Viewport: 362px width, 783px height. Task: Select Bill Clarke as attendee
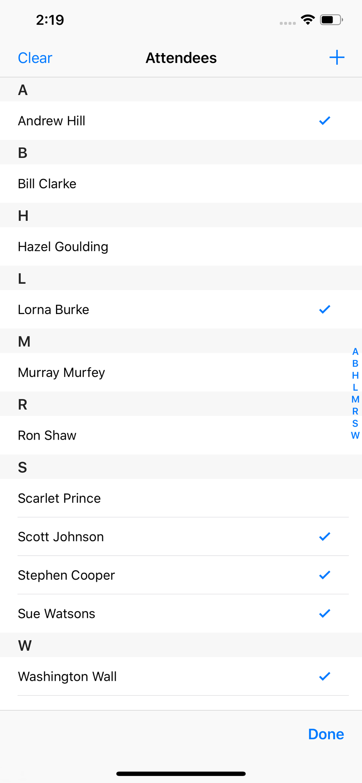181,184
